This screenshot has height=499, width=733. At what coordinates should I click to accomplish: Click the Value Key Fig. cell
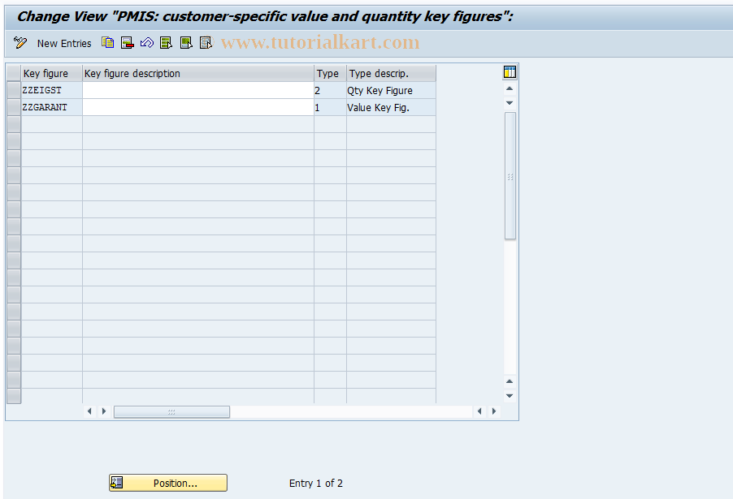[391, 107]
